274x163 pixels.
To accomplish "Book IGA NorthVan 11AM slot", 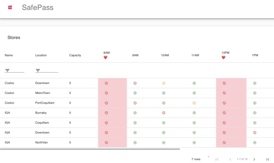I will [194, 143].
